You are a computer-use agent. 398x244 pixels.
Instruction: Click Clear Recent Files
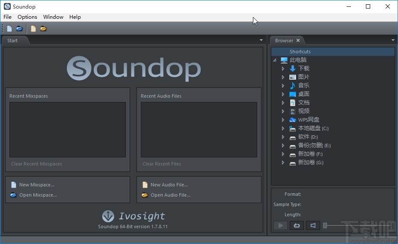click(x=162, y=164)
